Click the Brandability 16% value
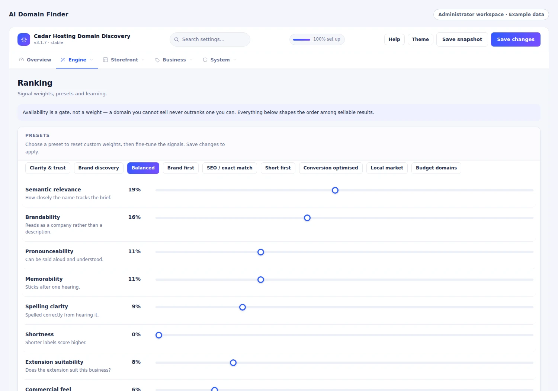The width and height of the screenshot is (558, 391). (x=134, y=217)
